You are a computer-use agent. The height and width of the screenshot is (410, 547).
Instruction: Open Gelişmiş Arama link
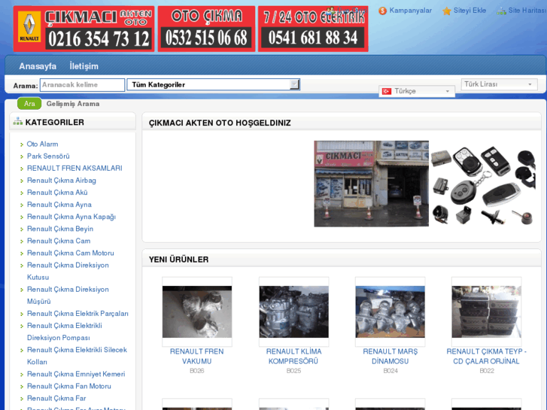pyautogui.click(x=73, y=104)
